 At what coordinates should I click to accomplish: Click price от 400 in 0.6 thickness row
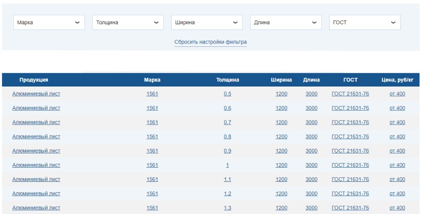coord(397,108)
